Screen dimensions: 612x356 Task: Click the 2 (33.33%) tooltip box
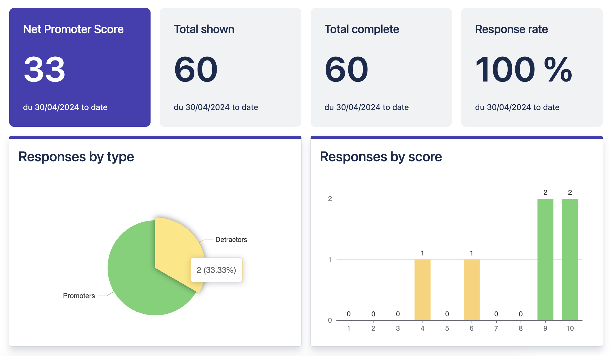point(216,270)
